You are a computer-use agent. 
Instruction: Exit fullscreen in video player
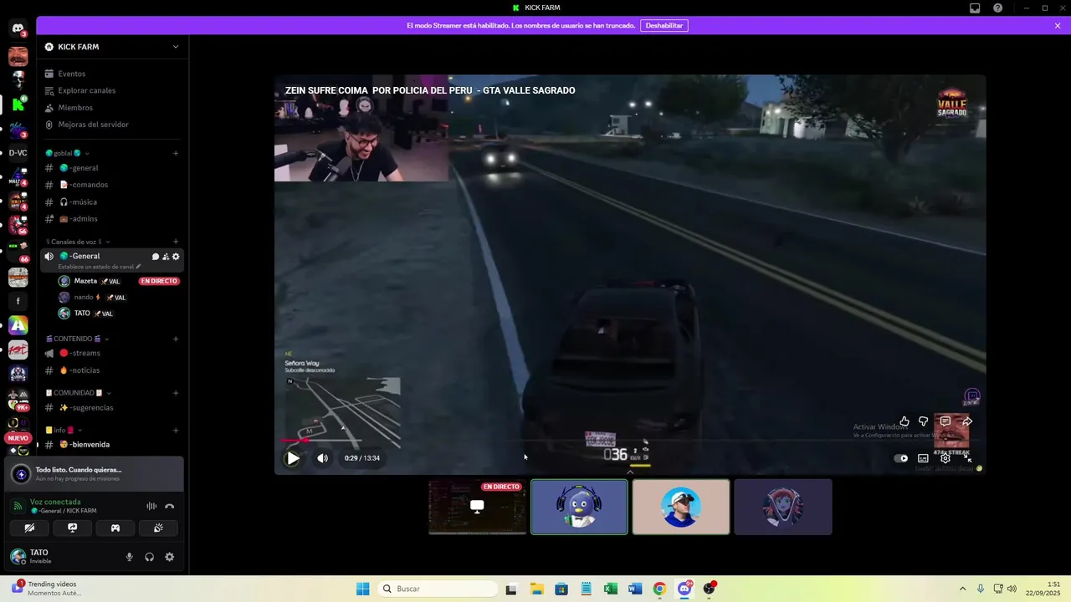click(968, 458)
